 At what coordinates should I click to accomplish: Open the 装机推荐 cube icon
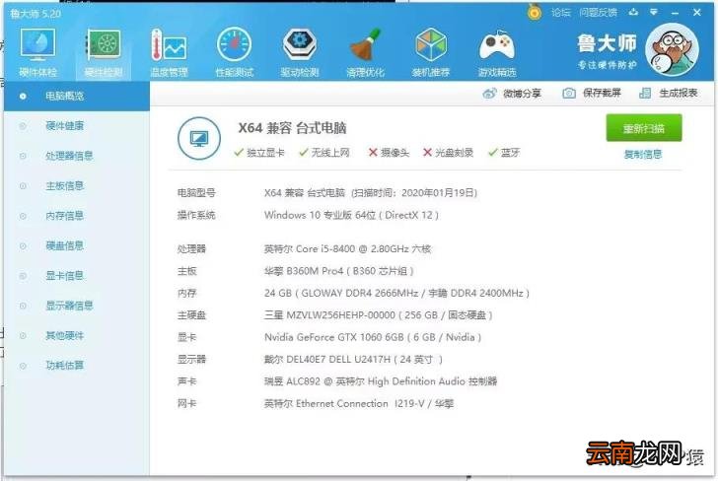pos(431,51)
